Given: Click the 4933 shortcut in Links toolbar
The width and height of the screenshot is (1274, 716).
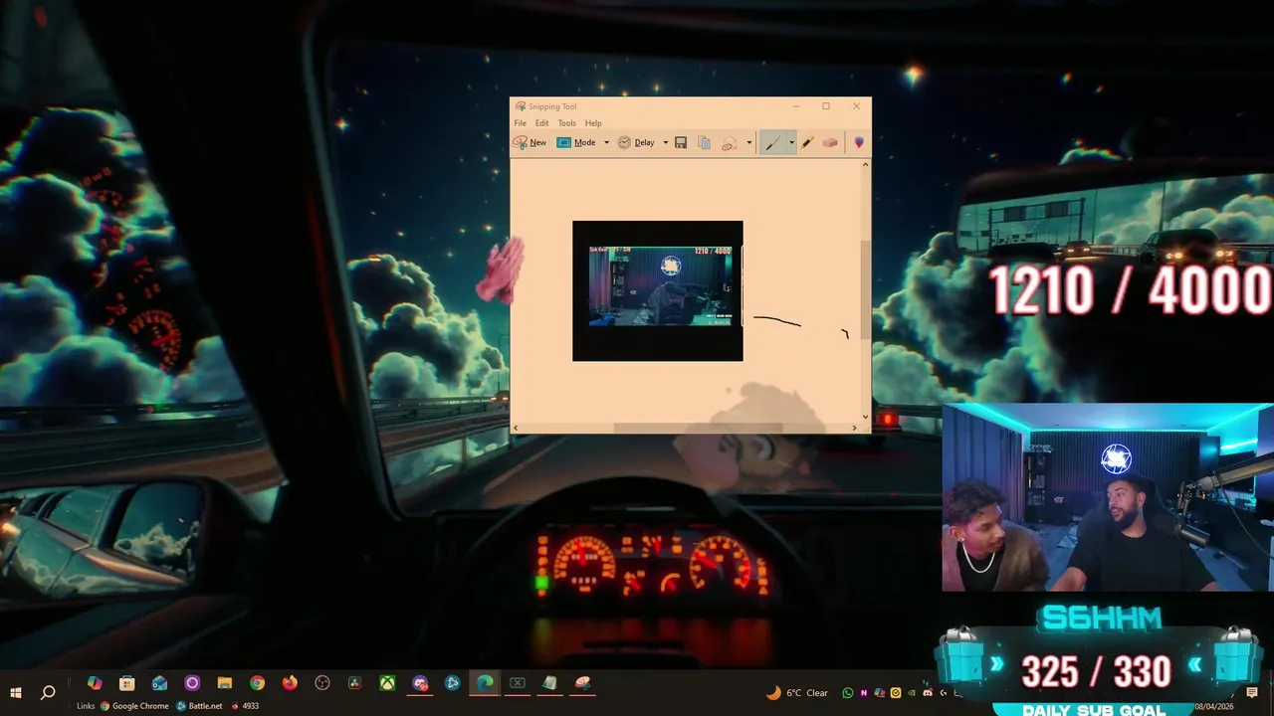Looking at the screenshot, I should (x=245, y=706).
